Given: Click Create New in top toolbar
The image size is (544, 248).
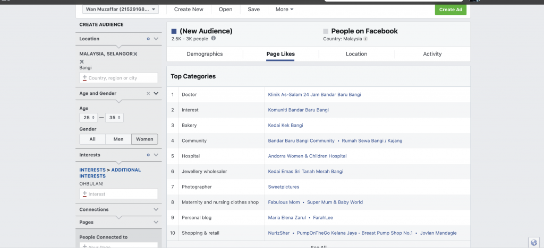Looking at the screenshot, I should pyautogui.click(x=189, y=10).
